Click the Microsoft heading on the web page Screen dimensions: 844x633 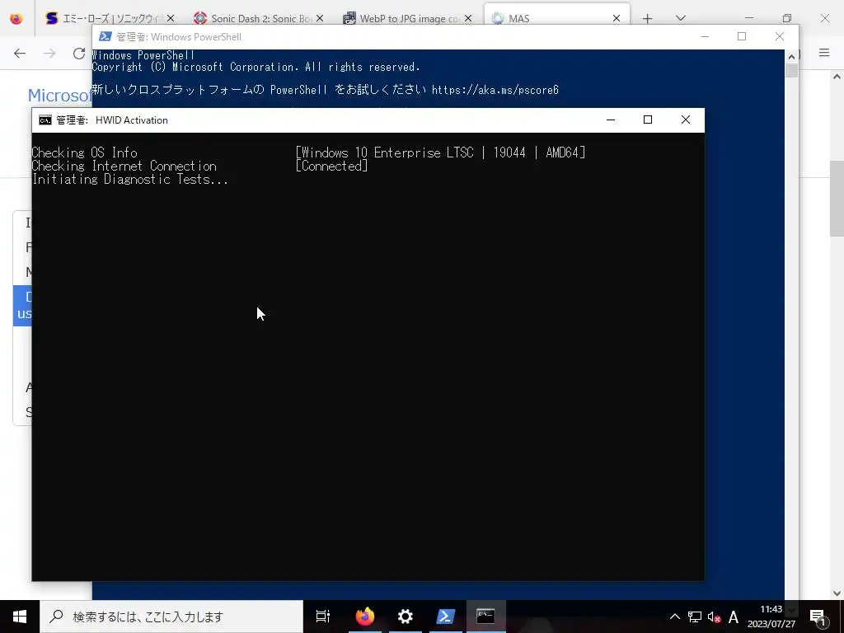pos(59,96)
